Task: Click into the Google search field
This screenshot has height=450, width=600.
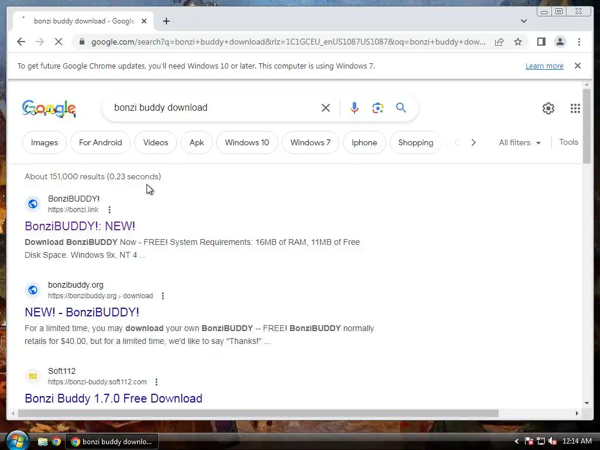Action: (214, 108)
